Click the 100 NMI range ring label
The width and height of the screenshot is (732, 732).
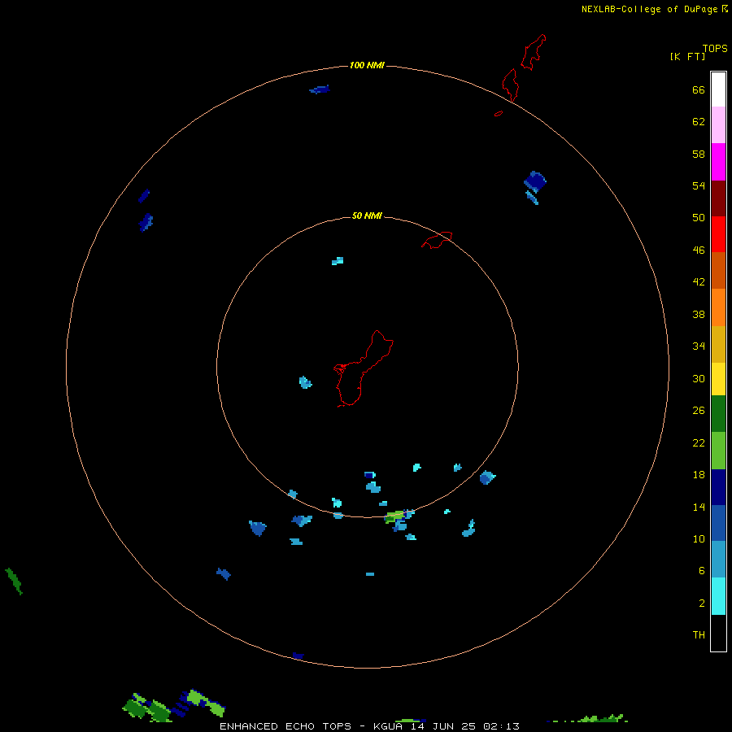point(367,65)
